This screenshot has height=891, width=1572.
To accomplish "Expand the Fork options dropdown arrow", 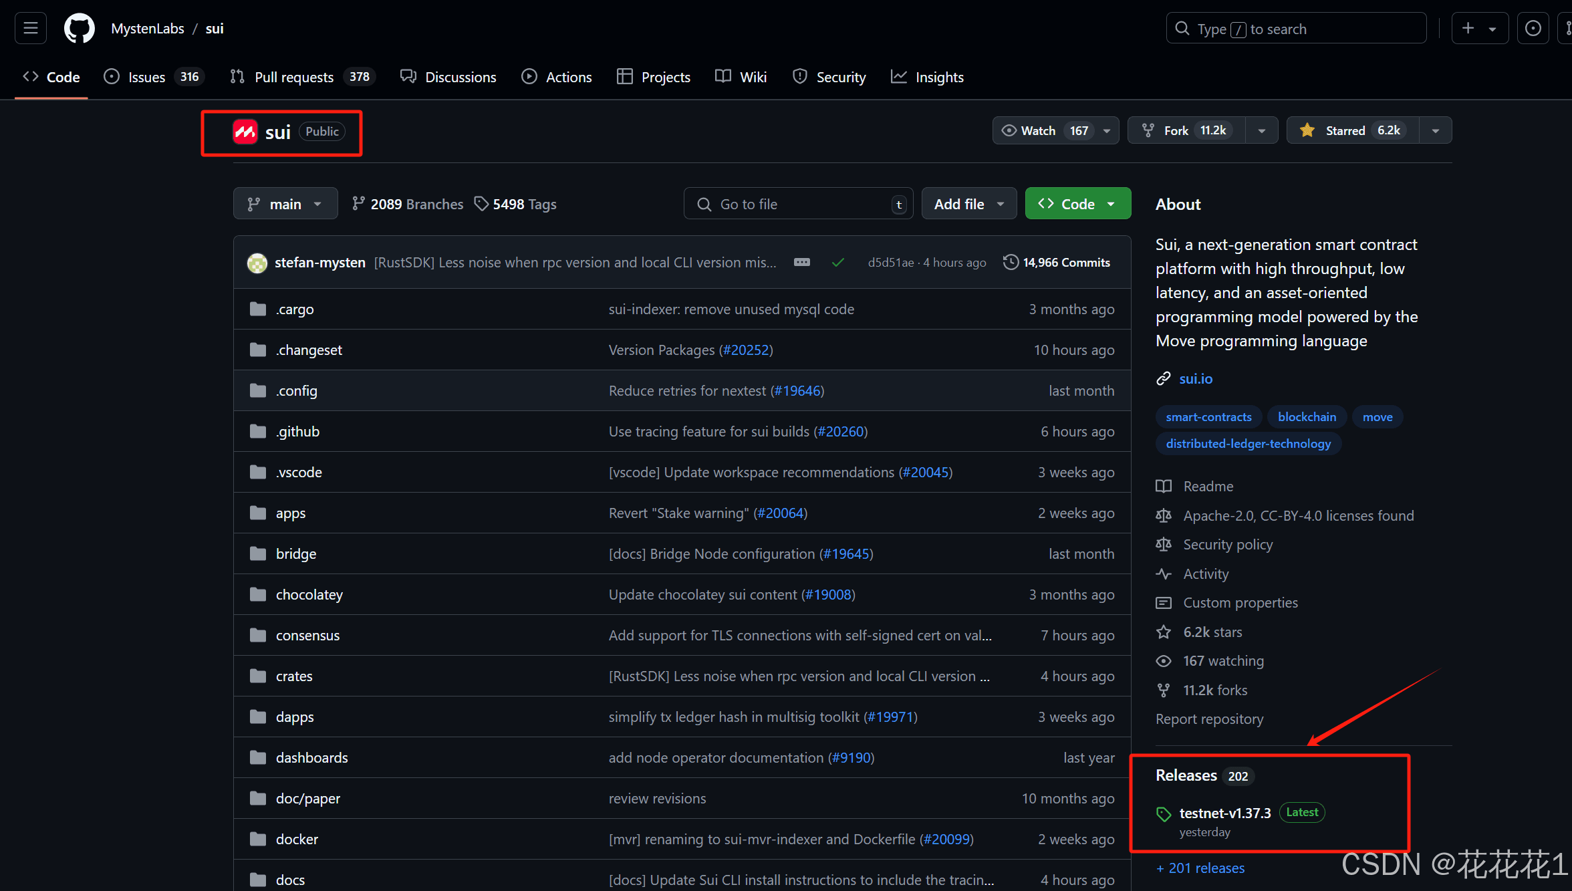I will pyautogui.click(x=1262, y=130).
